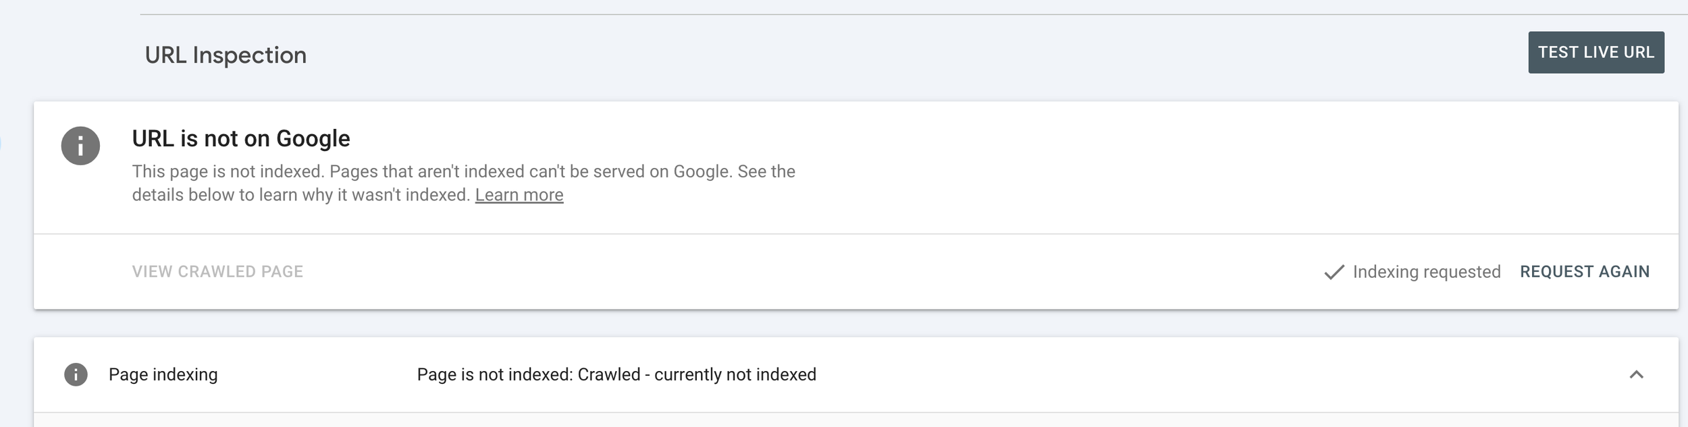Click the word "Crawled" in the status line

[608, 374]
